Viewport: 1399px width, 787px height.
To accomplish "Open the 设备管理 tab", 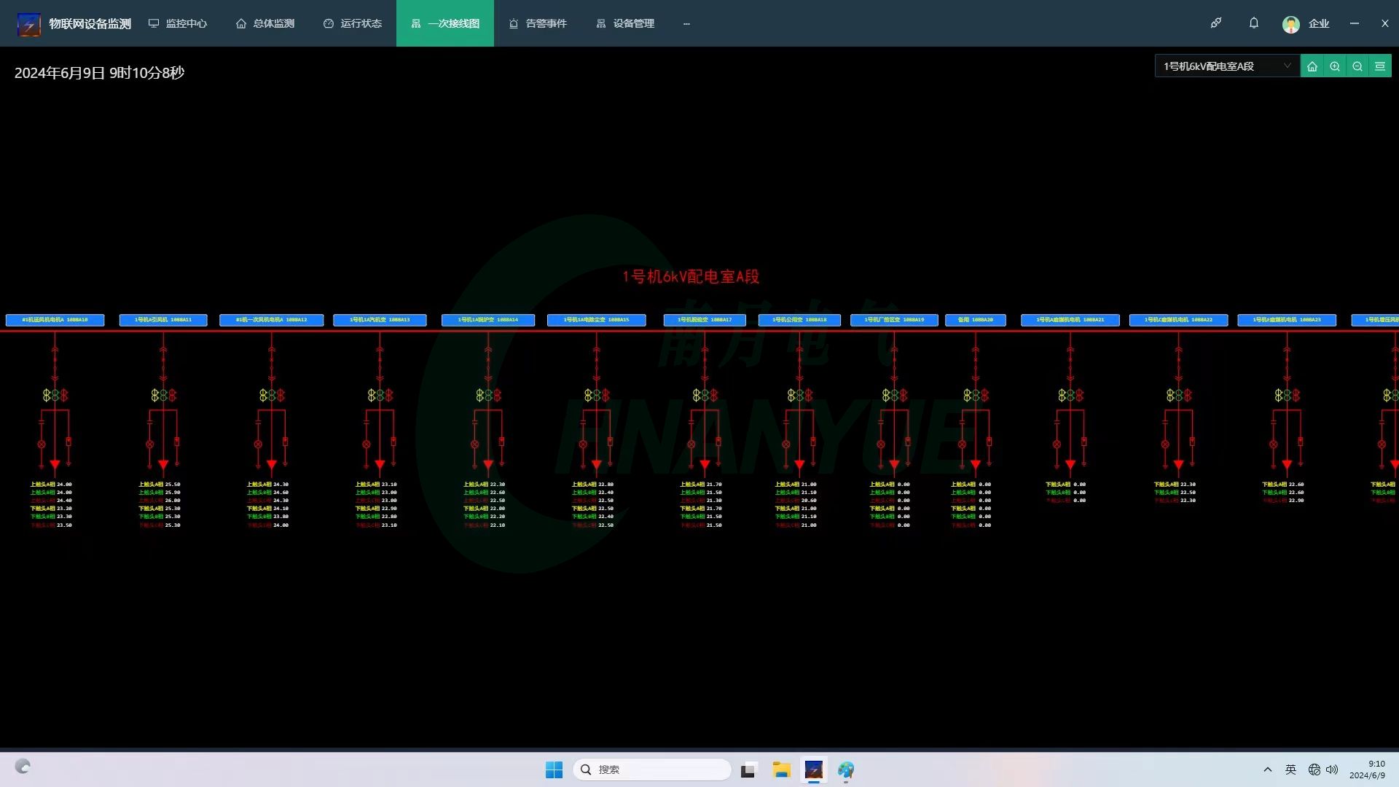I will (x=625, y=23).
